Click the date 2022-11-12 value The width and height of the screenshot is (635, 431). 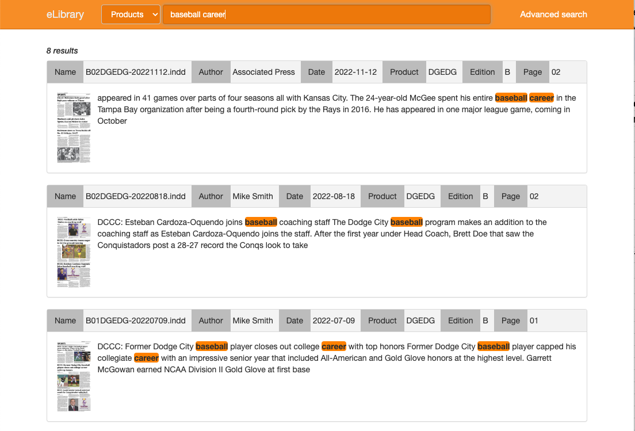(x=355, y=72)
